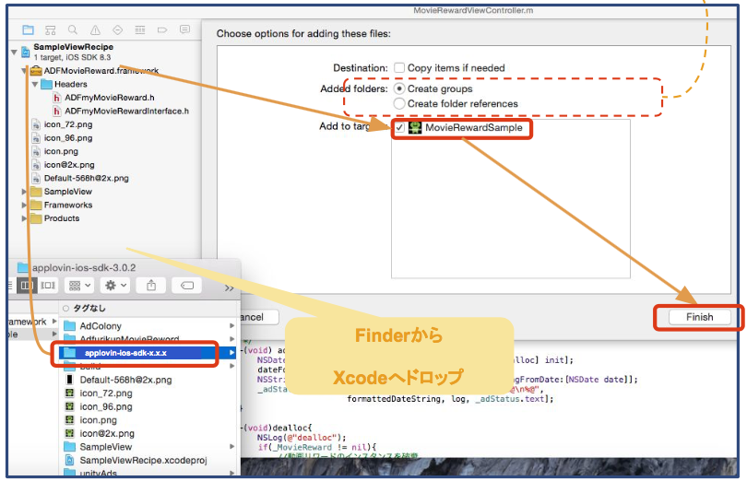This screenshot has height=481, width=747.
Task: Click the SampleViewRecipe project file icon
Action: (26, 52)
